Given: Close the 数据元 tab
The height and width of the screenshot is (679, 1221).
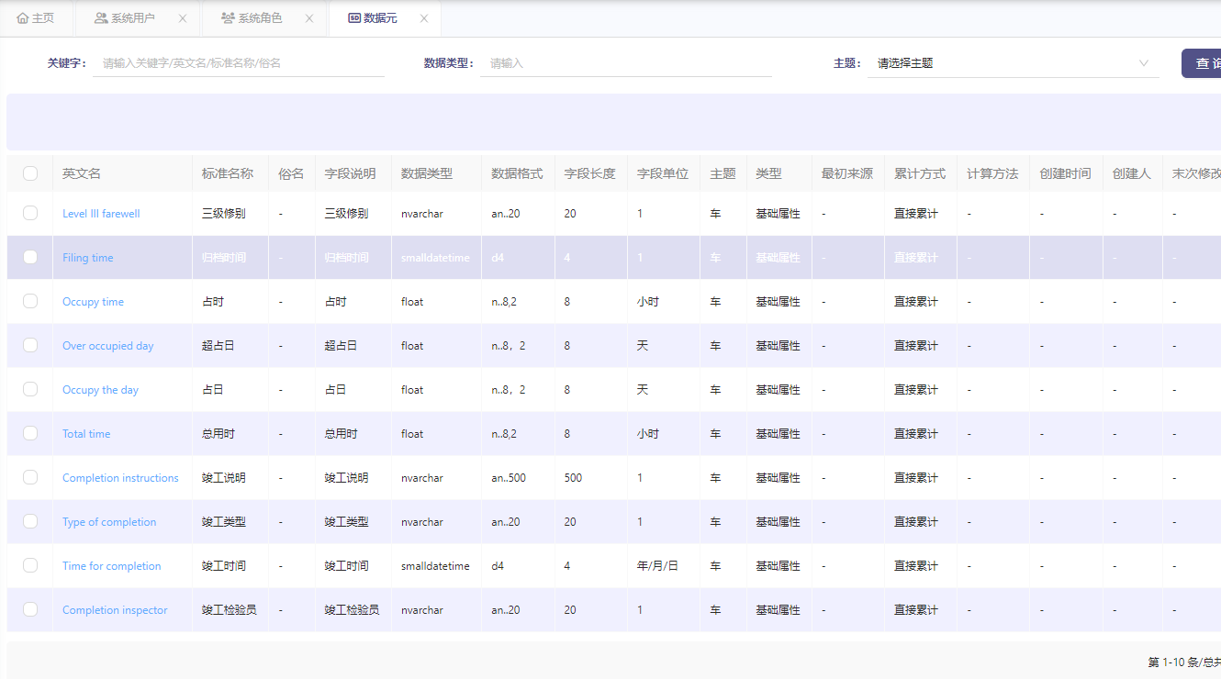Looking at the screenshot, I should [x=424, y=18].
